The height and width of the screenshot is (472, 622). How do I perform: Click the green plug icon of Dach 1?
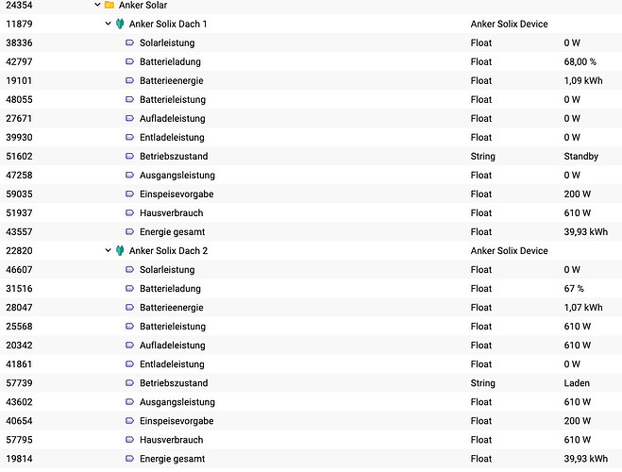click(120, 24)
